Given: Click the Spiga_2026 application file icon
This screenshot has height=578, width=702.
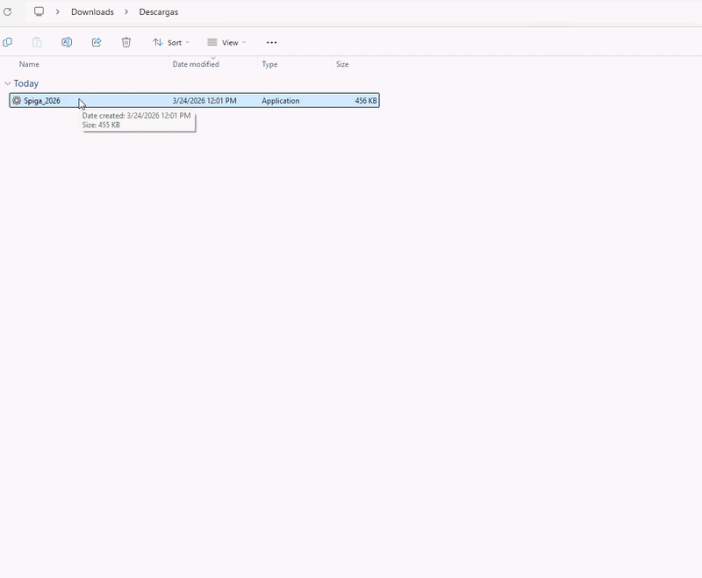Looking at the screenshot, I should point(17,101).
